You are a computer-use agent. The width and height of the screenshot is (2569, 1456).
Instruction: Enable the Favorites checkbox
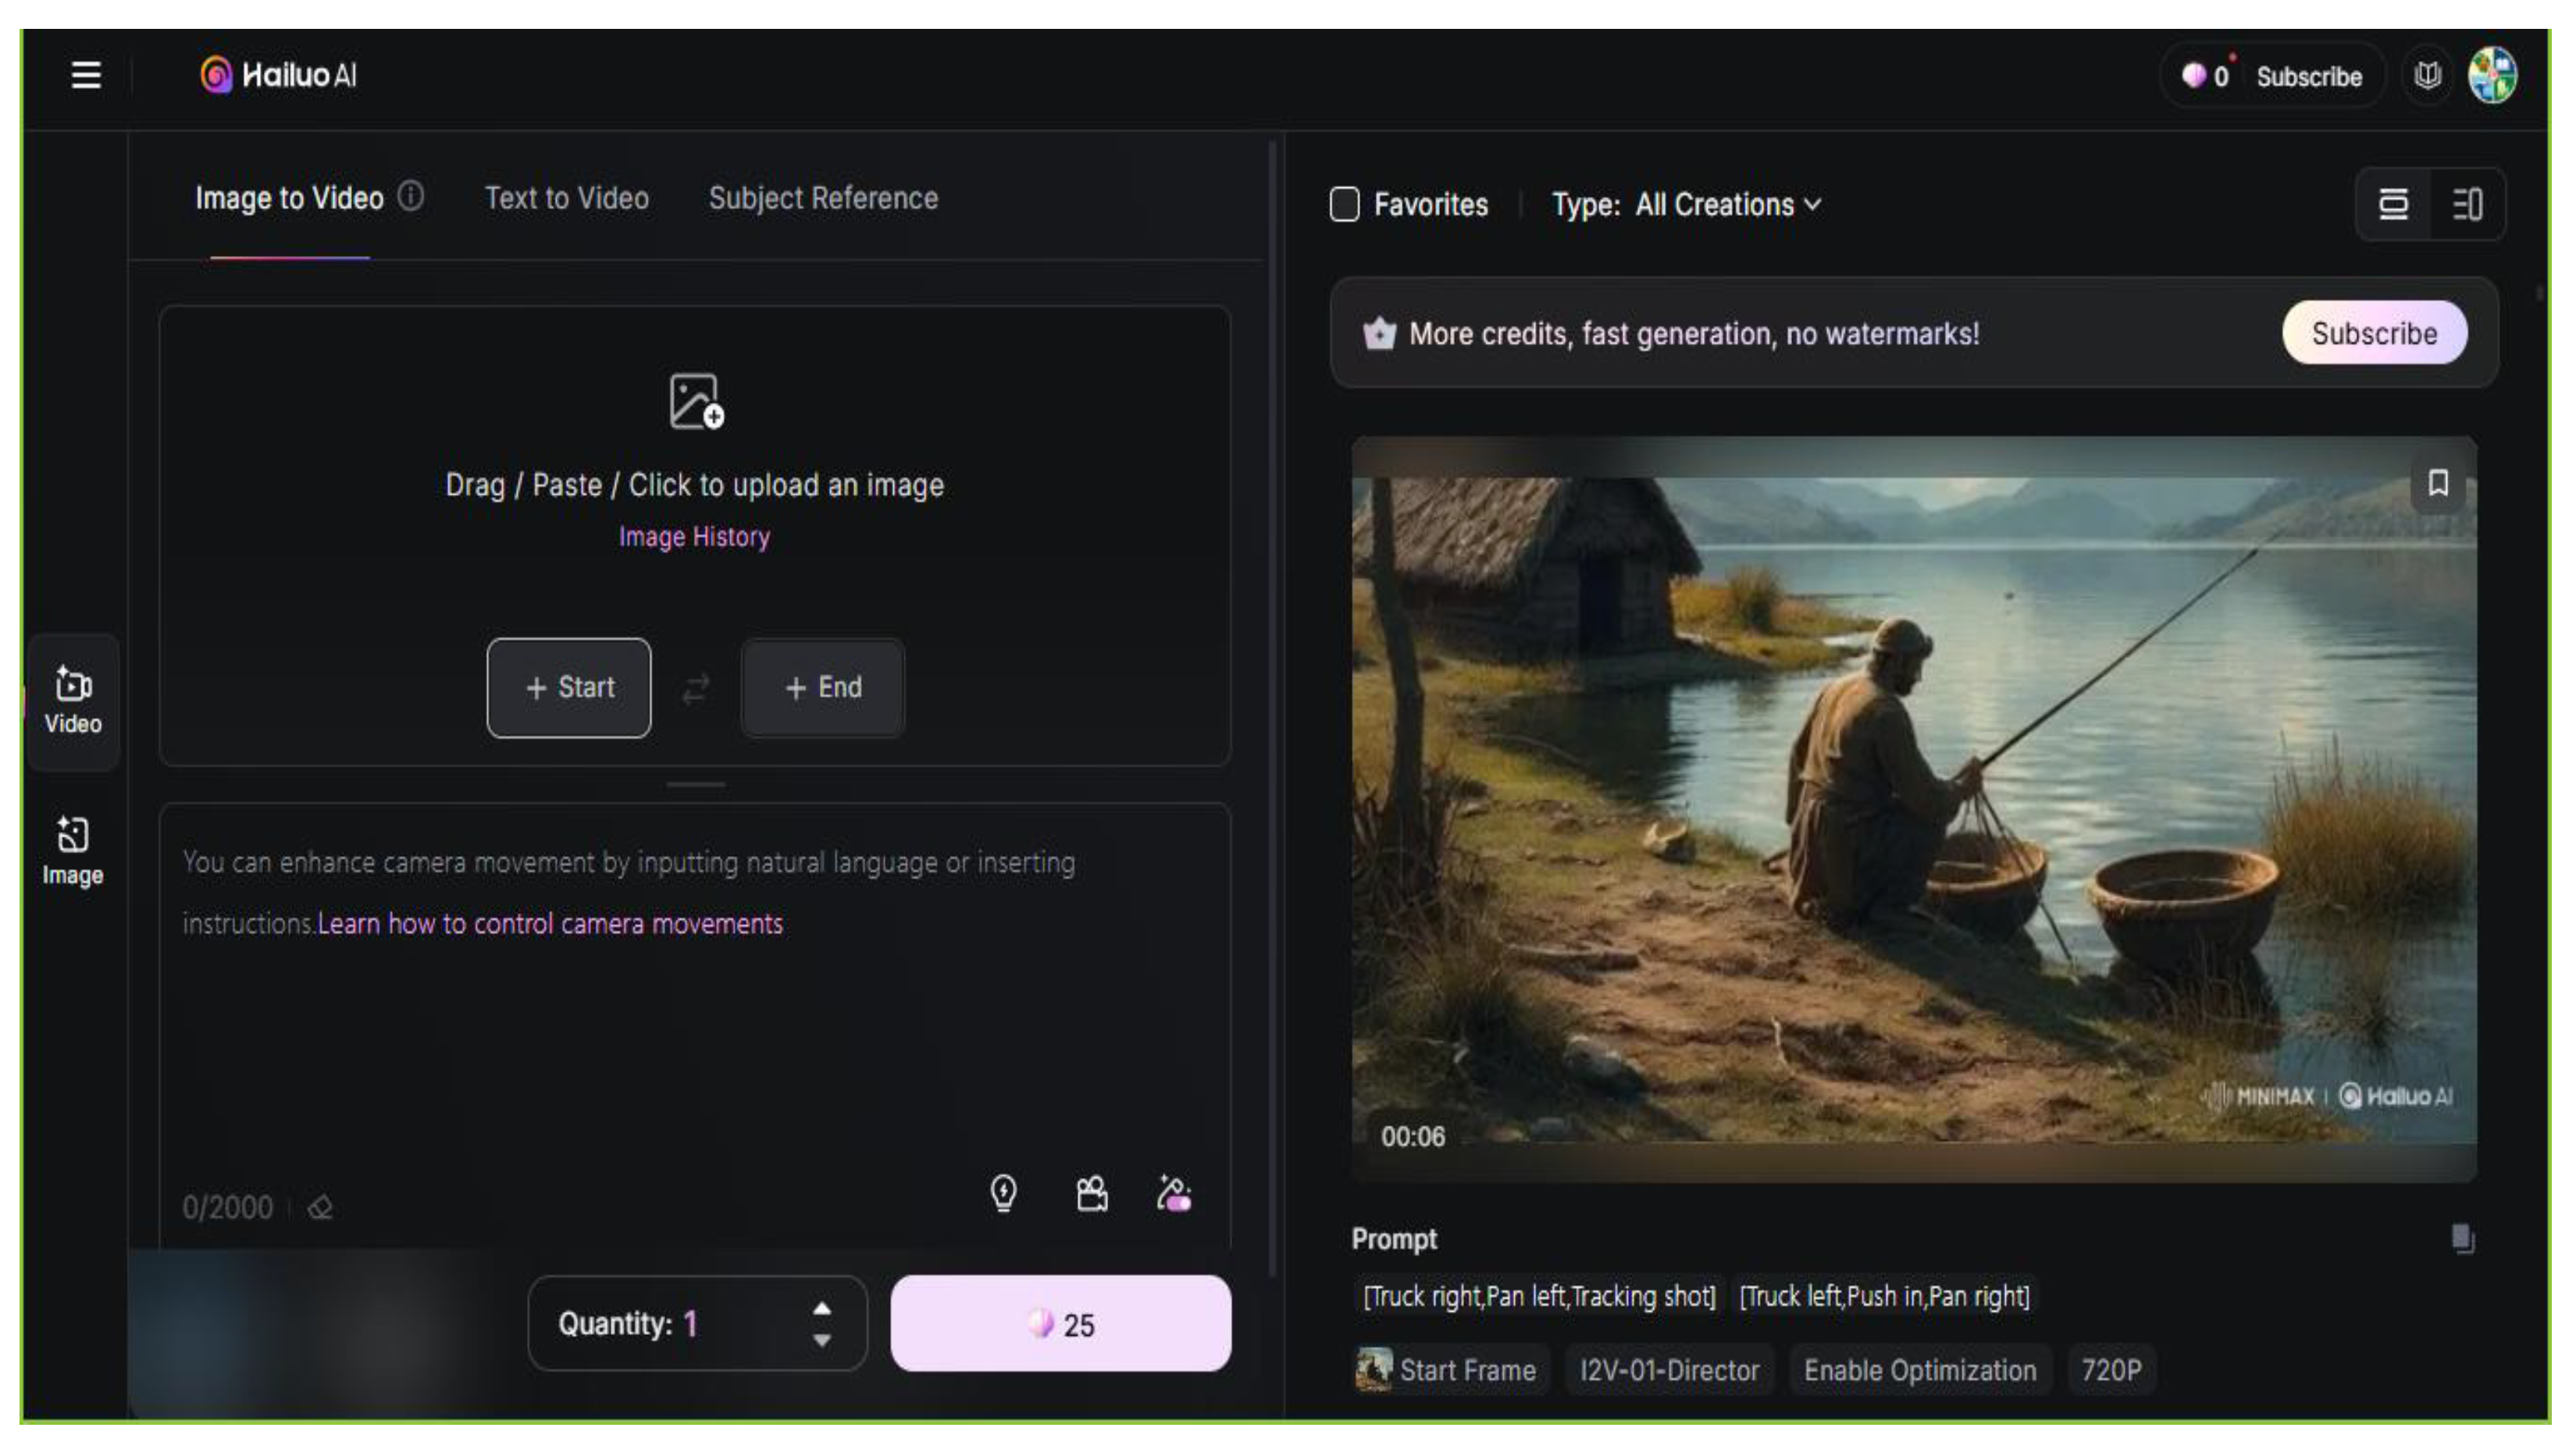click(1344, 205)
